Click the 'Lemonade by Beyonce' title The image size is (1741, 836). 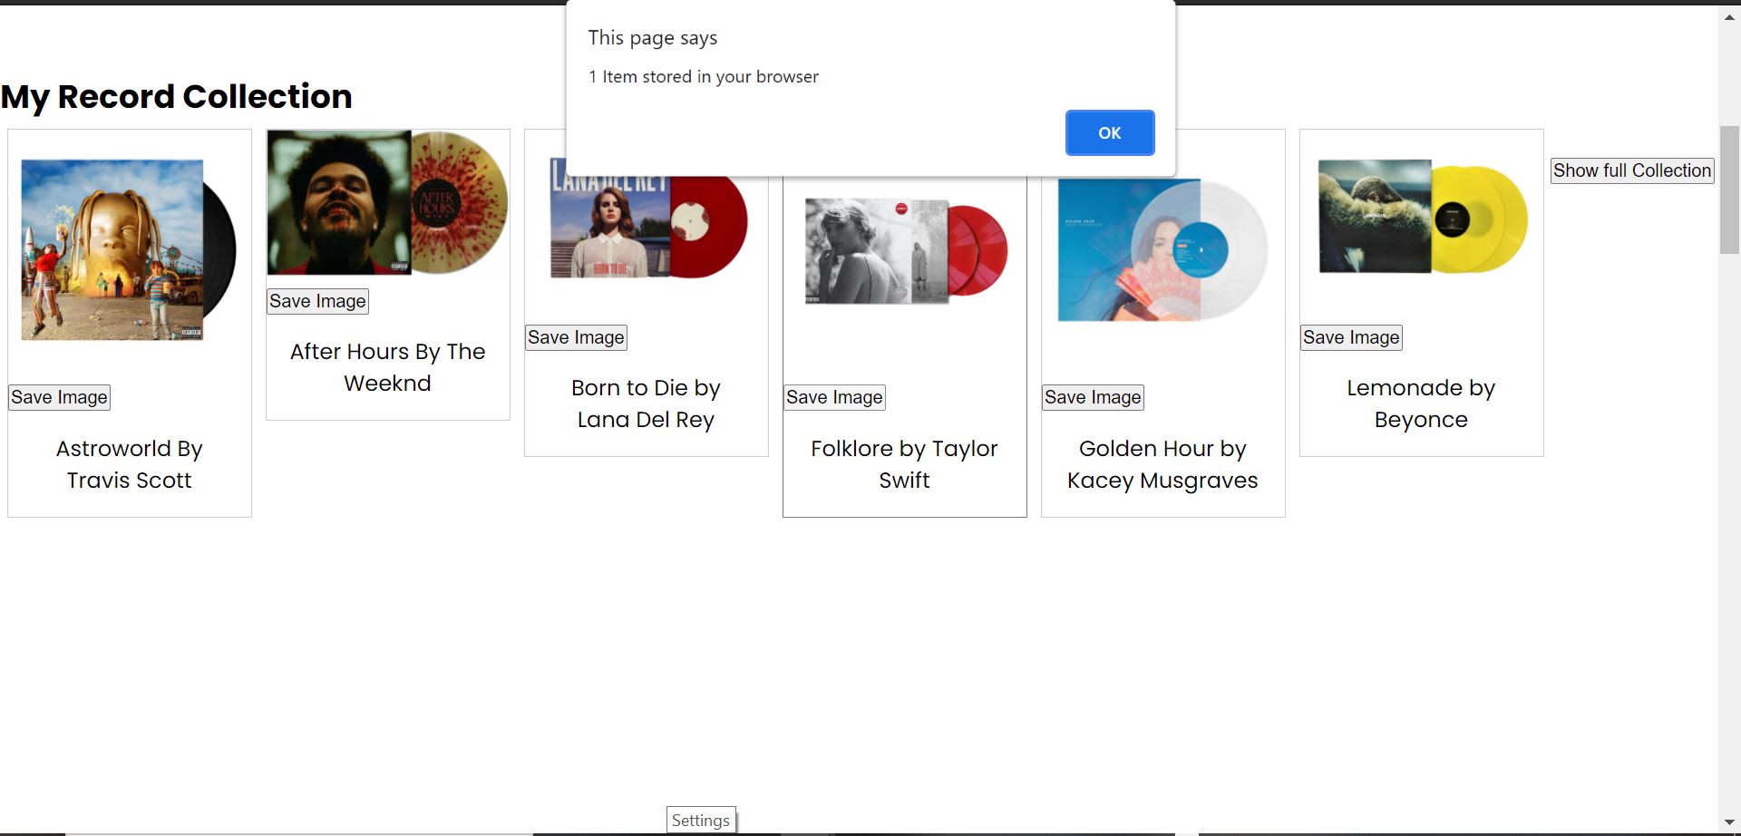1422,403
